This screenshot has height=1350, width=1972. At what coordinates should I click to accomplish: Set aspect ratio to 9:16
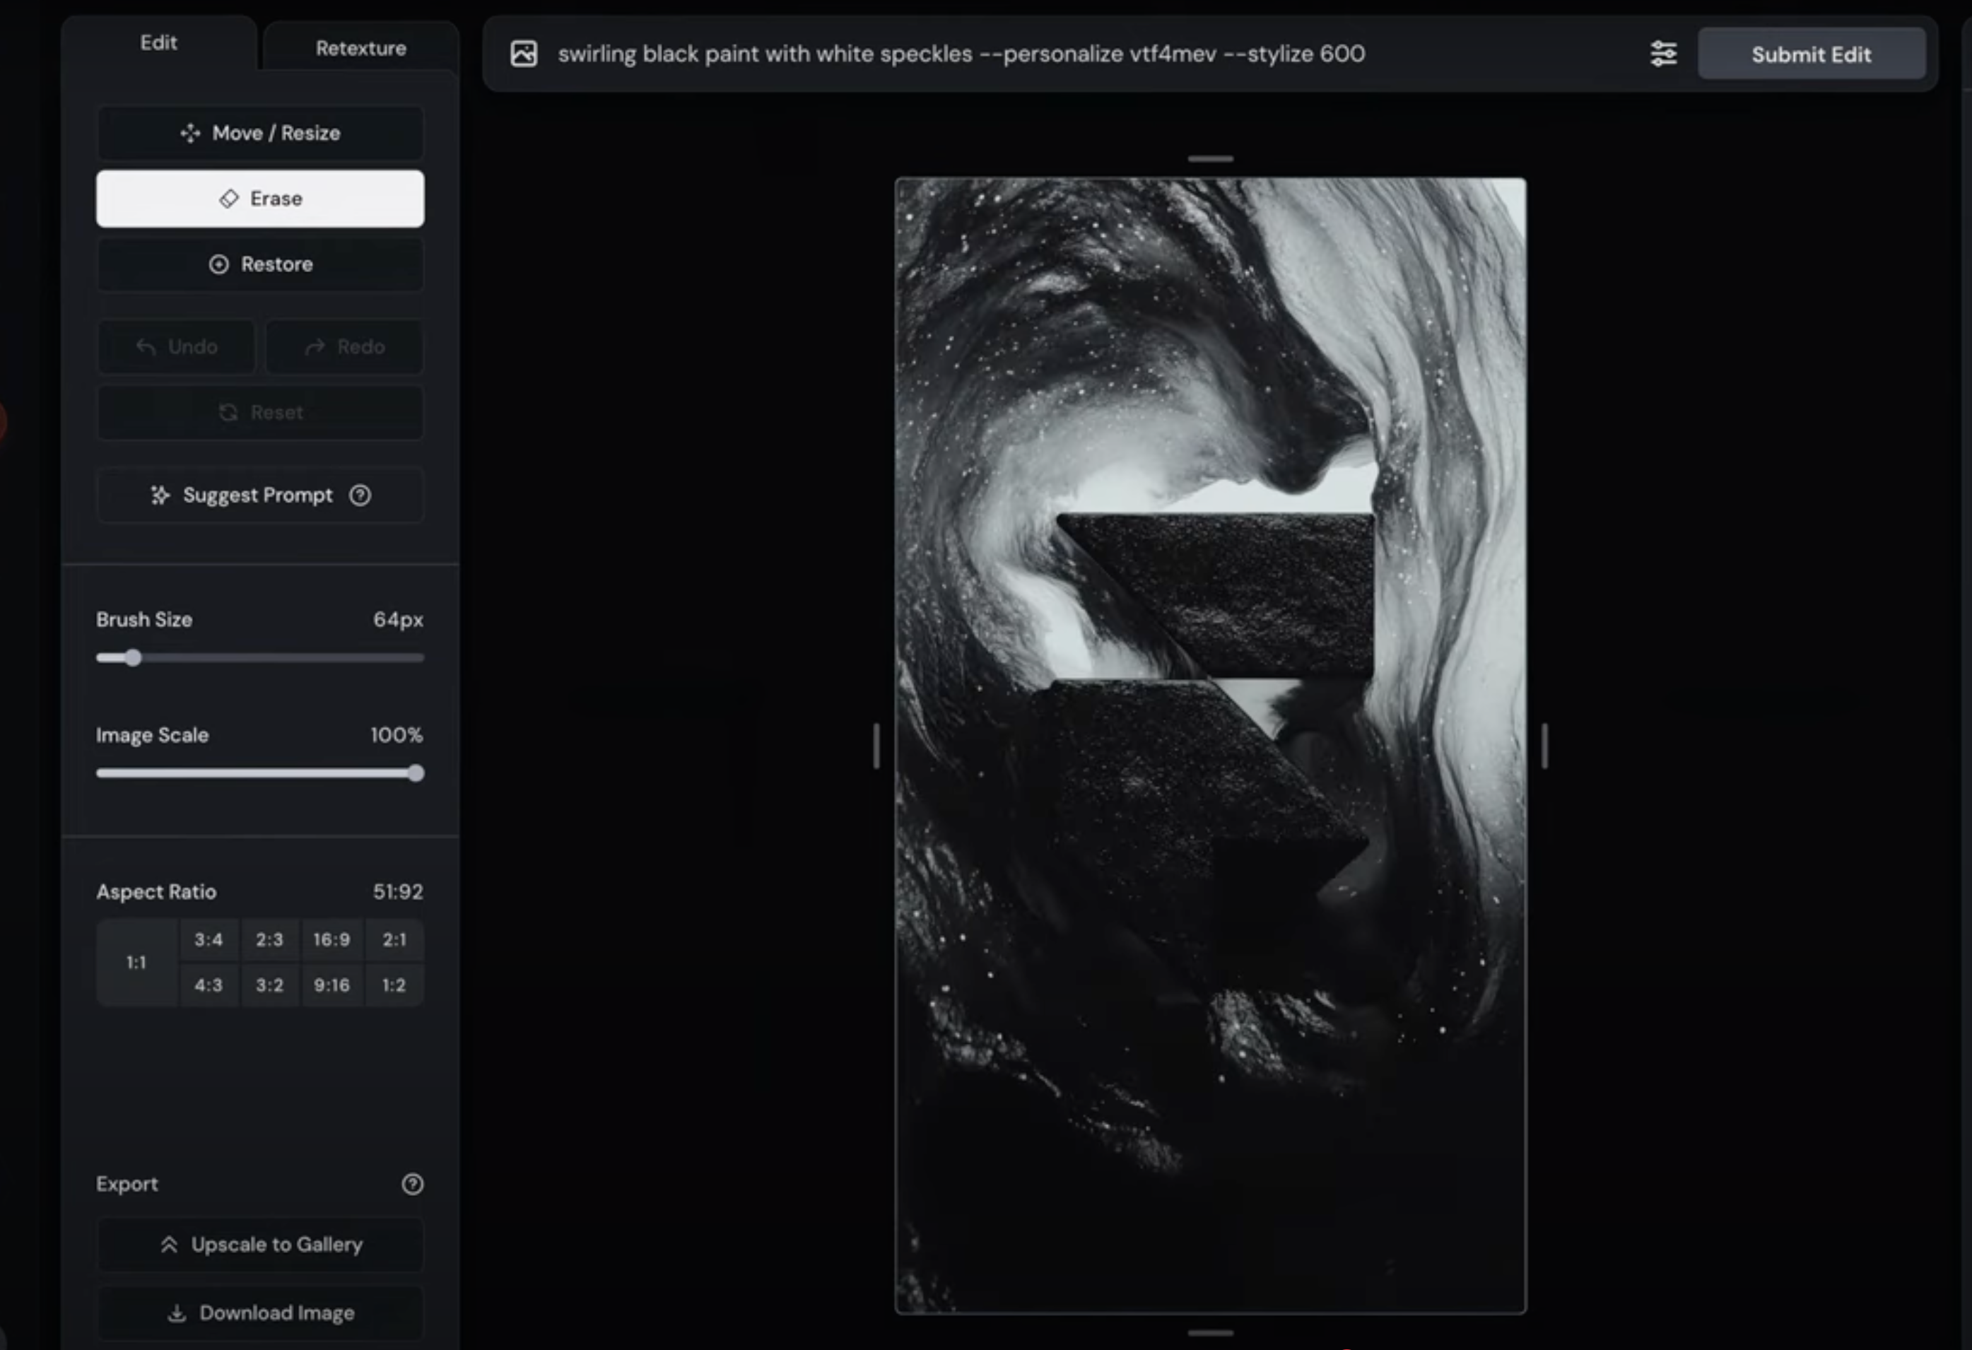point(331,985)
